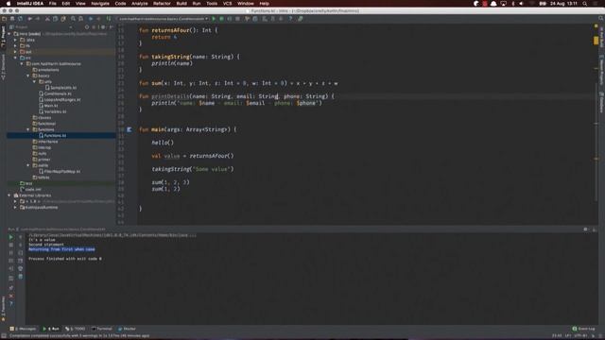The image size is (605, 340).
Task: Open the Refactor menu
Action: click(162, 4)
